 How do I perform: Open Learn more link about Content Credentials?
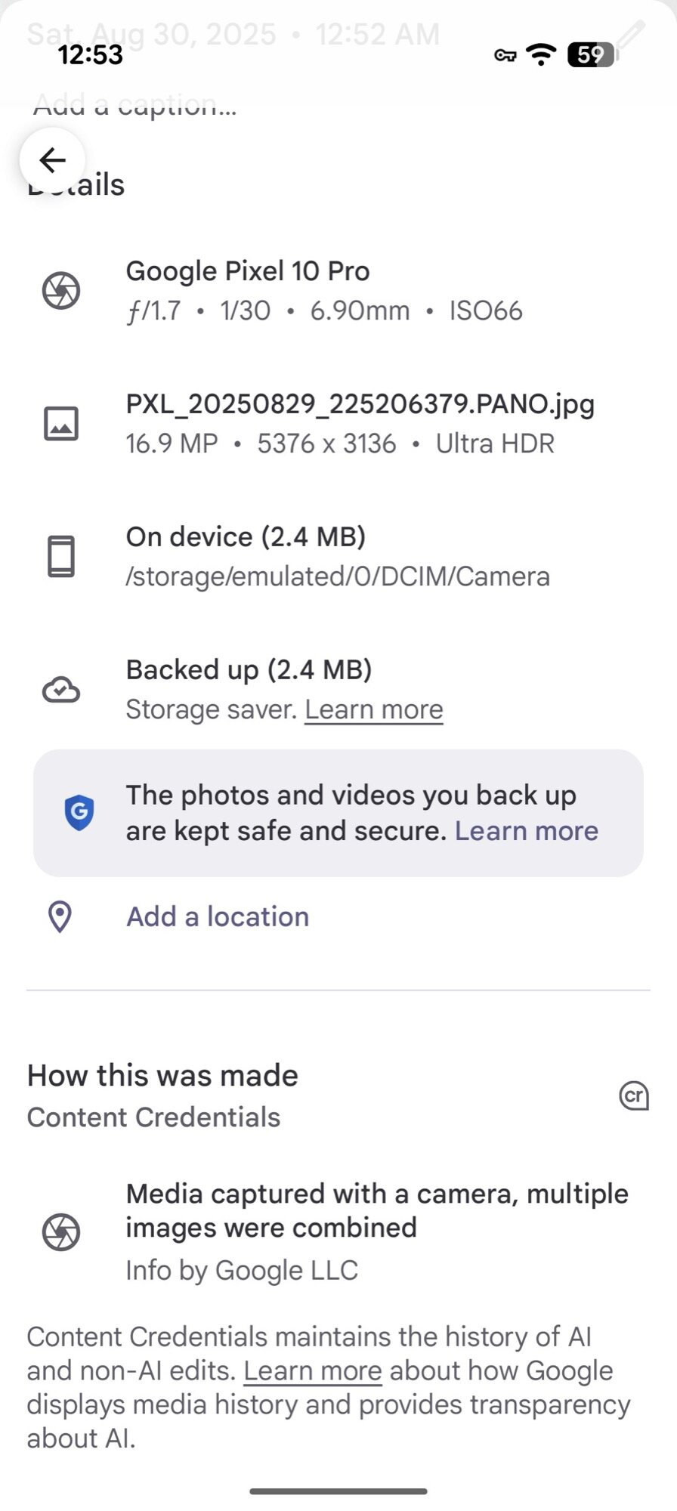coord(312,1371)
